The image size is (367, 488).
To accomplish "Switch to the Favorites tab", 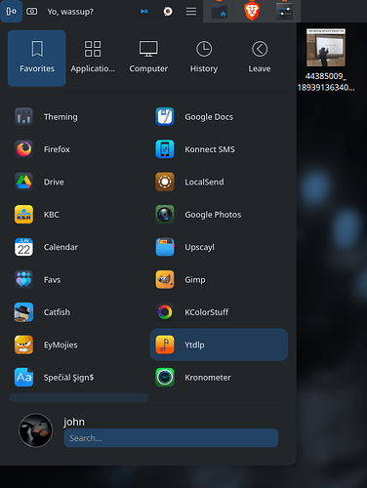I will (x=37, y=58).
